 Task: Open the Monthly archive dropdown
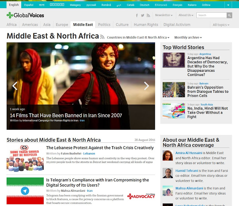click(188, 37)
